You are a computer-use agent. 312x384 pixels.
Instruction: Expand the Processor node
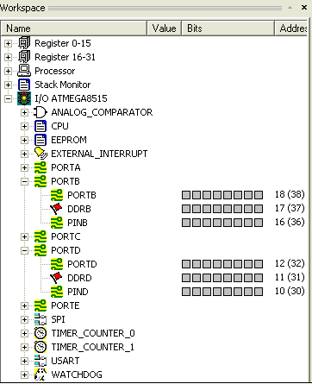click(8, 71)
